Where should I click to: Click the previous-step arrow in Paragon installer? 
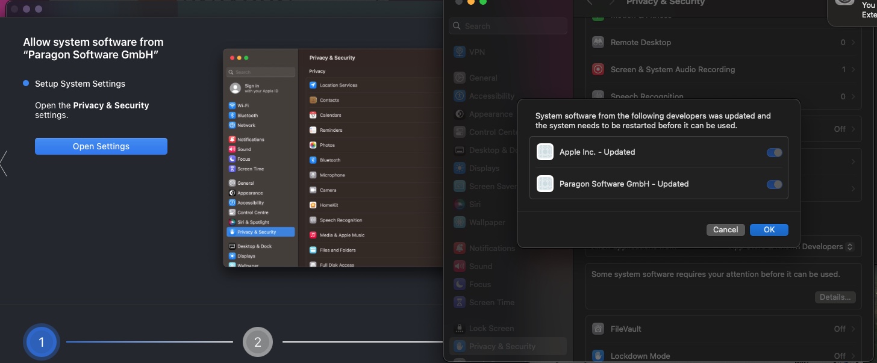click(x=3, y=163)
